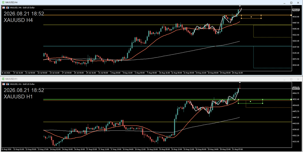Viewport: 303px width, 152px height.
Task: Close the XAUUSD,H4 chart window
Action: [x=298, y=2]
